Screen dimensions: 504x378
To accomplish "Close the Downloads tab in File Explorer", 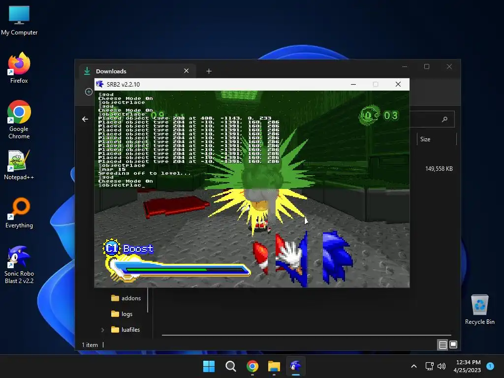I will (x=187, y=71).
